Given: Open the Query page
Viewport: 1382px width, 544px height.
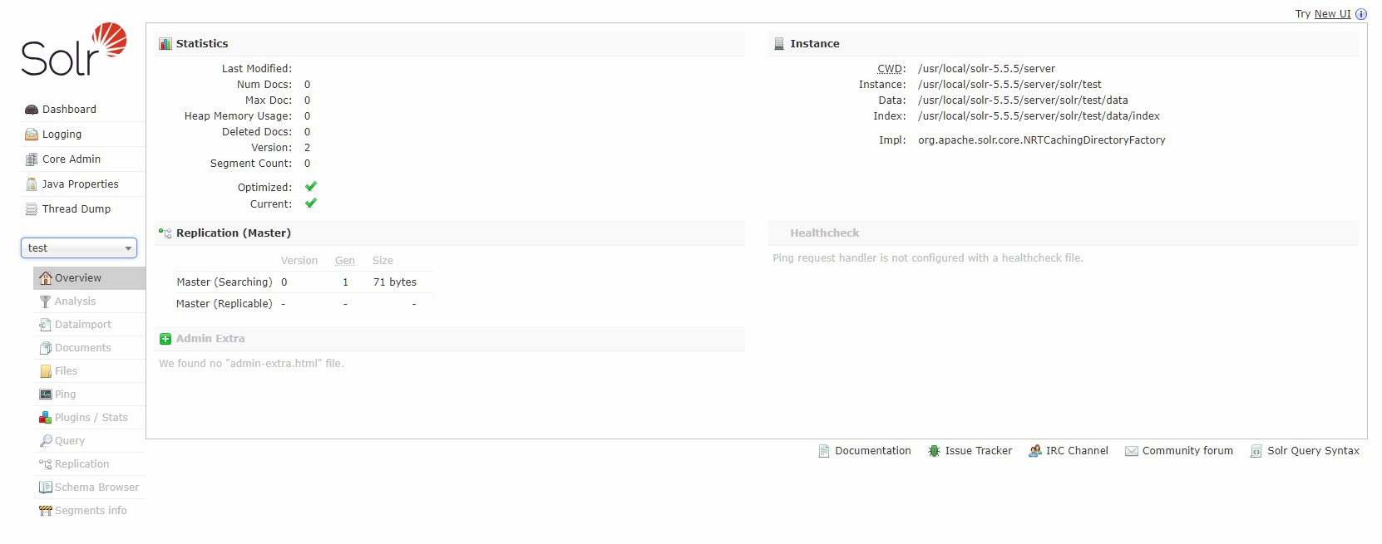Looking at the screenshot, I should tap(70, 441).
